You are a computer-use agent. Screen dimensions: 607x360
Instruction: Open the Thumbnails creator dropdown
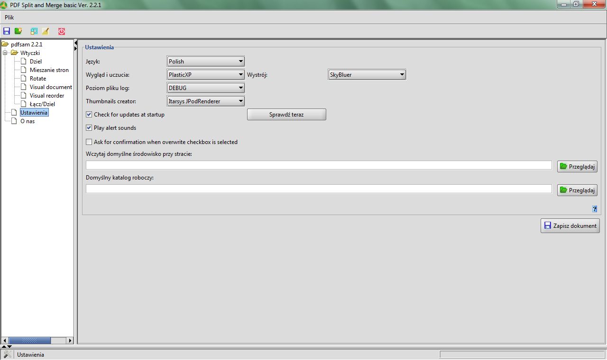pos(206,101)
